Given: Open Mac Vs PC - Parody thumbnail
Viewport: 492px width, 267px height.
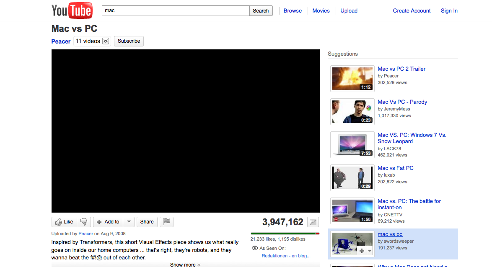Looking at the screenshot, I should coord(352,112).
